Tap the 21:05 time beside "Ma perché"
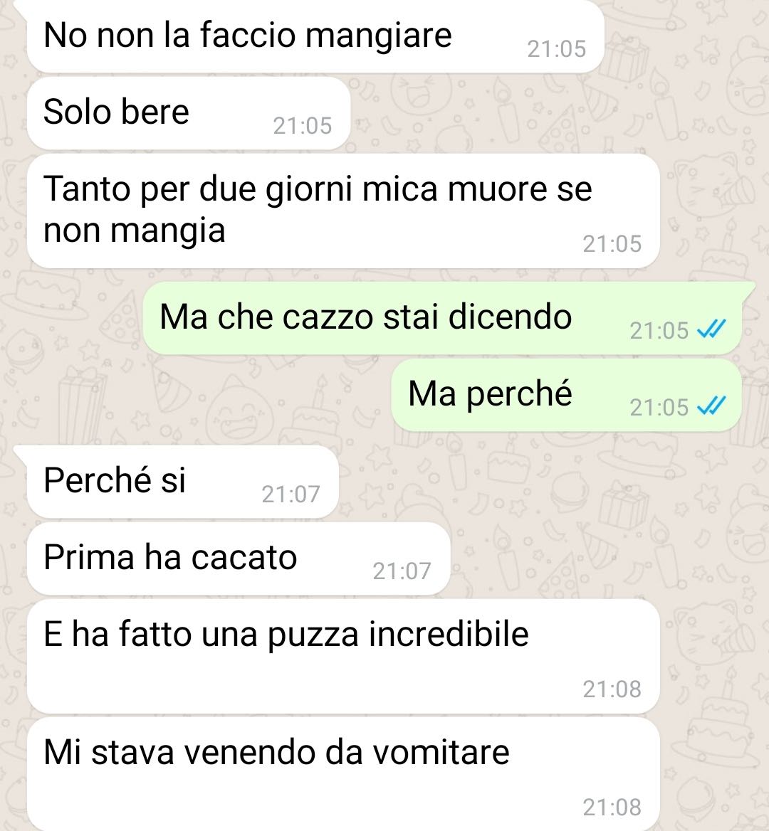 [x=659, y=408]
